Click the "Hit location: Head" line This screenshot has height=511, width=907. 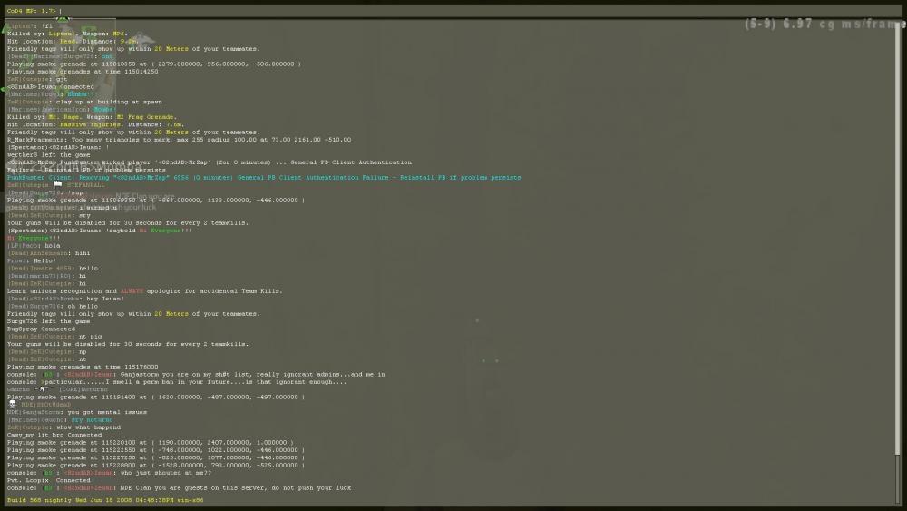click(x=73, y=41)
